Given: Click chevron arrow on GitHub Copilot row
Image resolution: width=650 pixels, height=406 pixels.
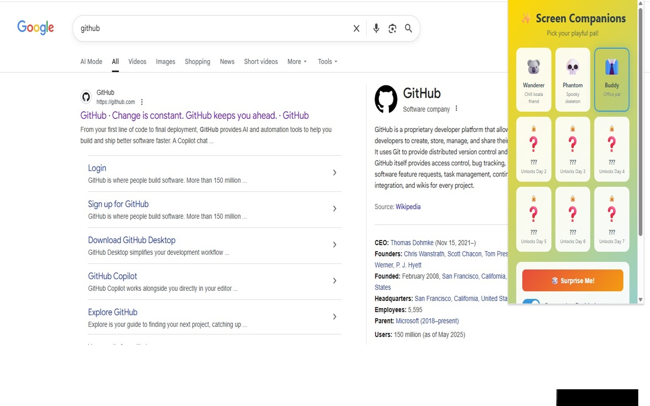Looking at the screenshot, I should coord(335,281).
